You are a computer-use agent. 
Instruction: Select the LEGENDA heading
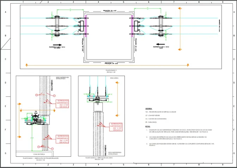click(x=149, y=109)
